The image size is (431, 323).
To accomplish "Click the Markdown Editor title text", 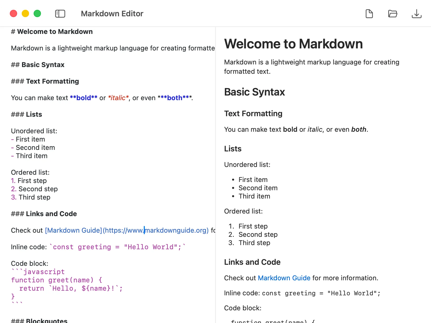I will pos(112,14).
